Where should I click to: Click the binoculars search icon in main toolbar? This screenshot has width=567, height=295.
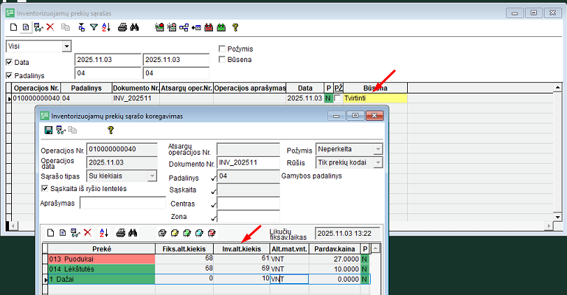[135, 27]
